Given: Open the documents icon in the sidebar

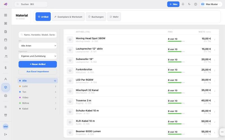Looking at the screenshot, I should coord(6,32).
